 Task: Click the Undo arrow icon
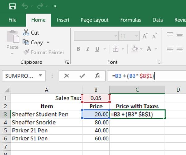click(x=25, y=6)
